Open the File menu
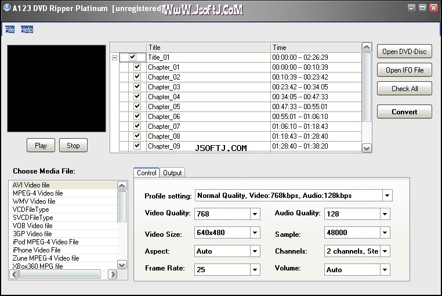Screen dimensions: 442x296 click(10, 30)
